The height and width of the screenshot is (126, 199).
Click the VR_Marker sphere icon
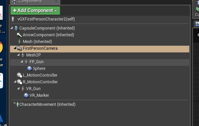pos(26,95)
